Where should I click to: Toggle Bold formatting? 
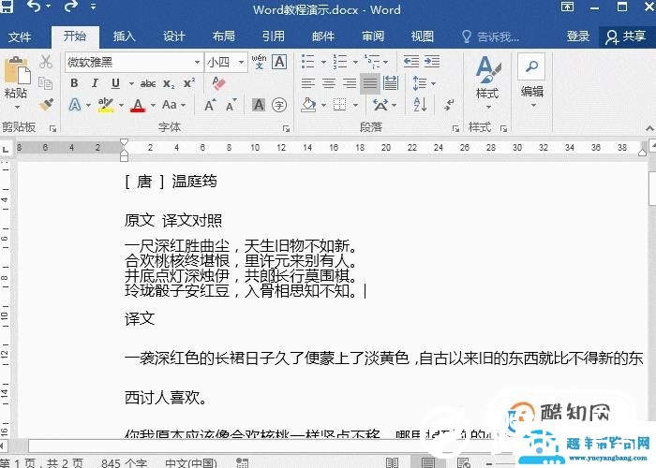[74, 83]
